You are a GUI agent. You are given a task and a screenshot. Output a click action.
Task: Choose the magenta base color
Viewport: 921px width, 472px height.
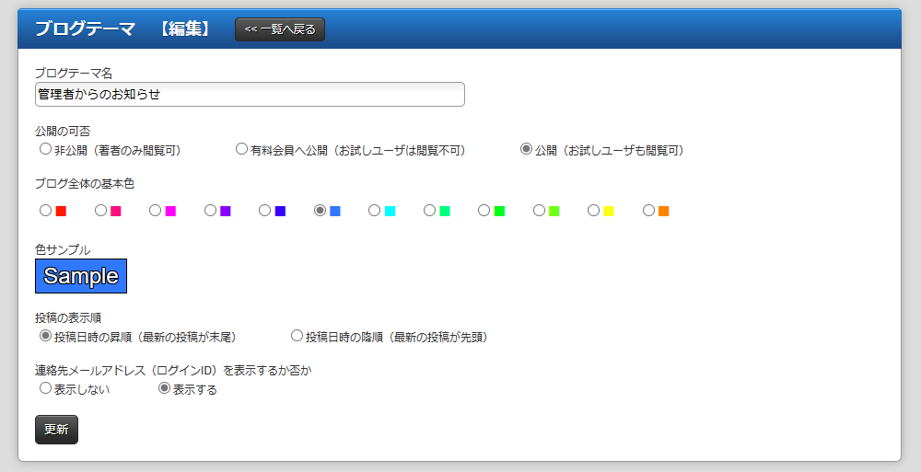155,211
